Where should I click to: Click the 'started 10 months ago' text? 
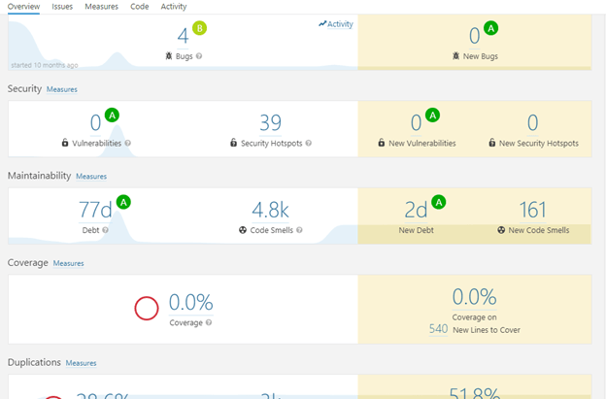coord(45,65)
